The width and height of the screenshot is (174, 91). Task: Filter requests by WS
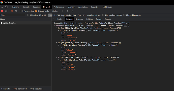tap(84, 15)
